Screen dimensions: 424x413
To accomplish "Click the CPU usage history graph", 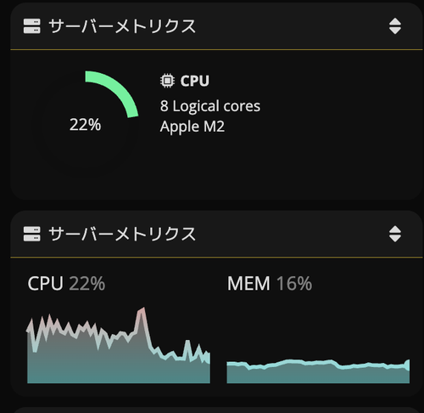I will click(x=119, y=345).
